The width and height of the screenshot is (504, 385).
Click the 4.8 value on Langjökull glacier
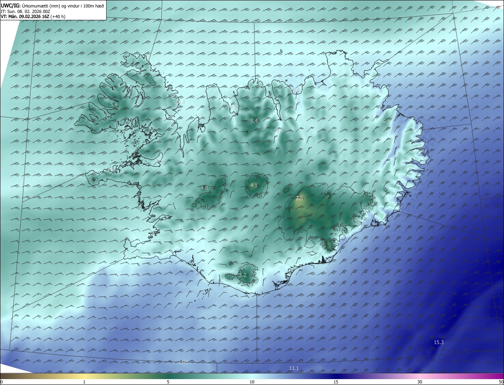[204, 188]
